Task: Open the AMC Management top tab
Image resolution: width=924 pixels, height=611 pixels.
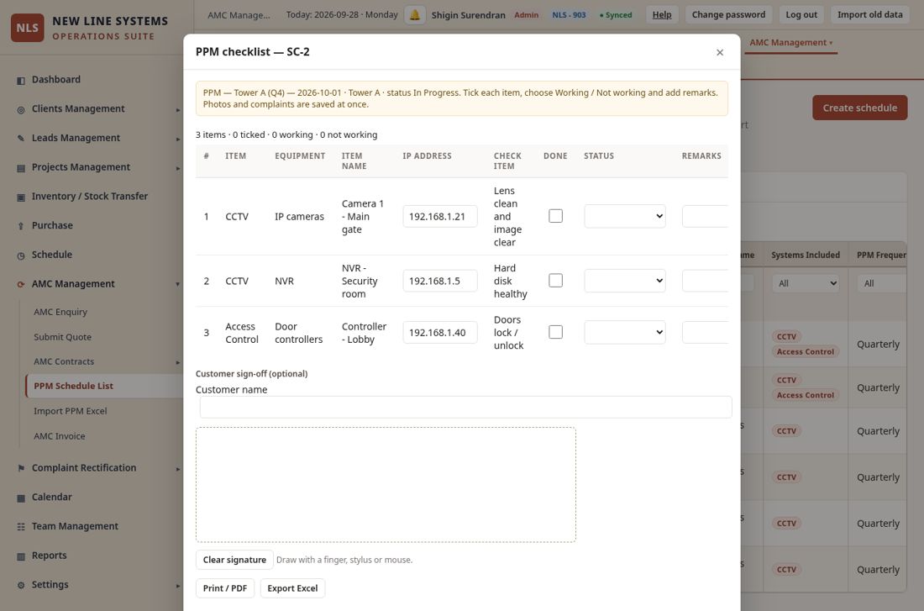Action: click(790, 43)
